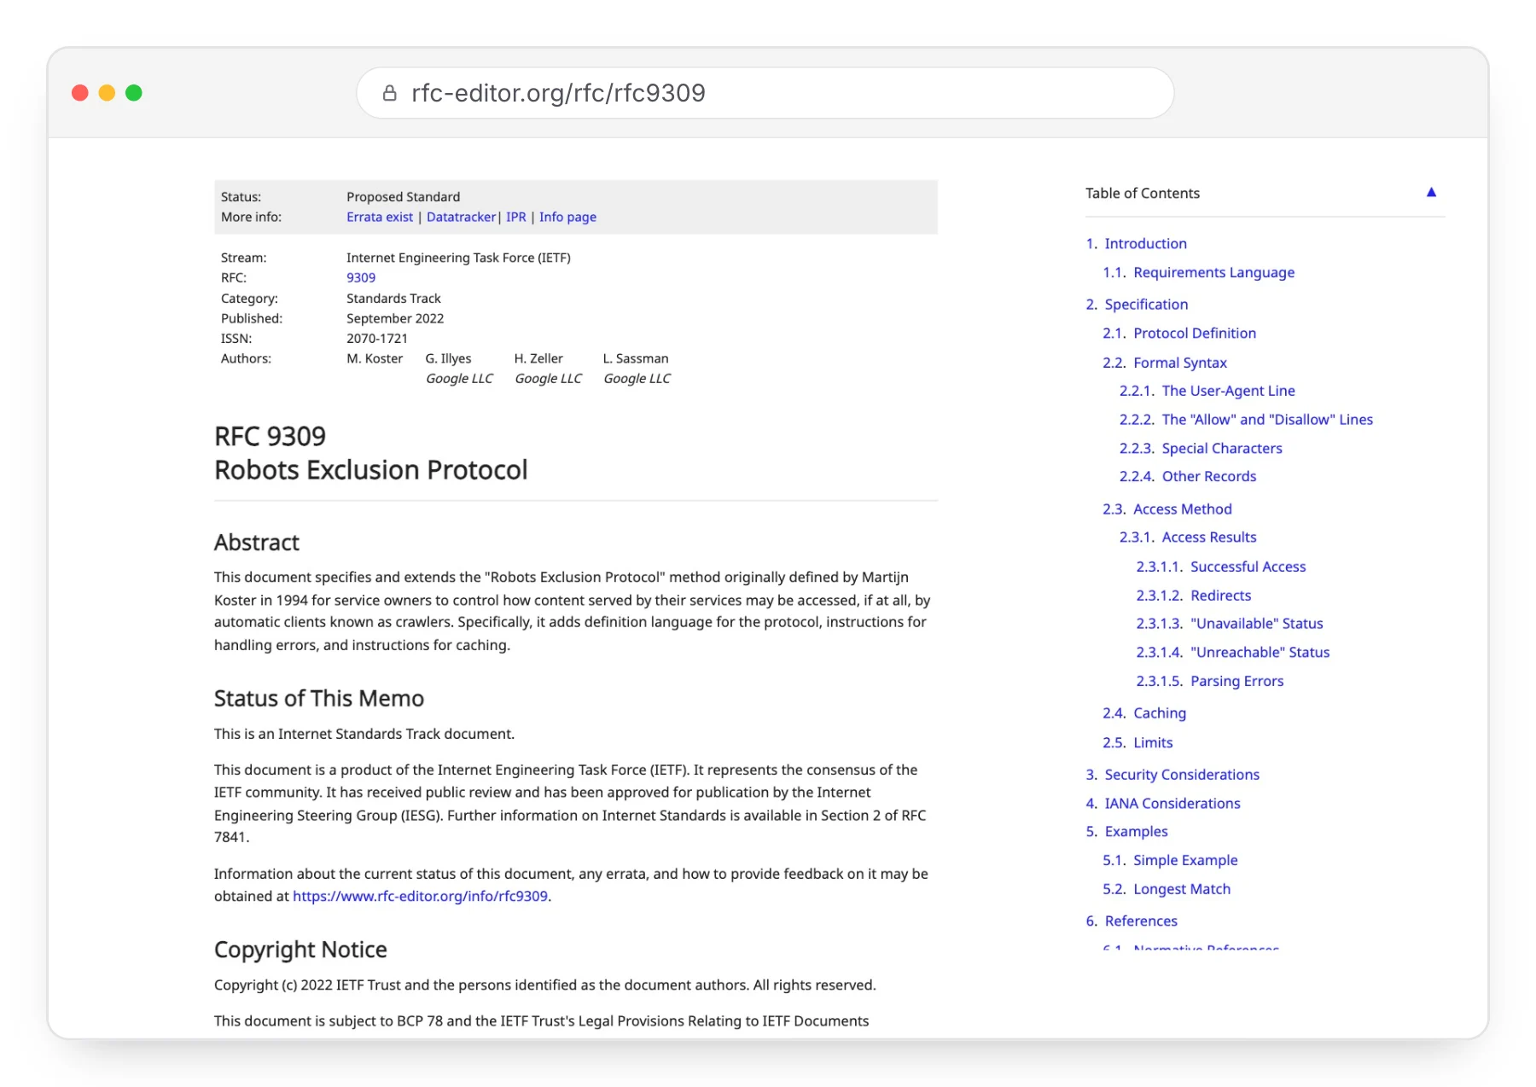Open the Errata exist link
The image size is (1536, 1087).
click(x=380, y=217)
